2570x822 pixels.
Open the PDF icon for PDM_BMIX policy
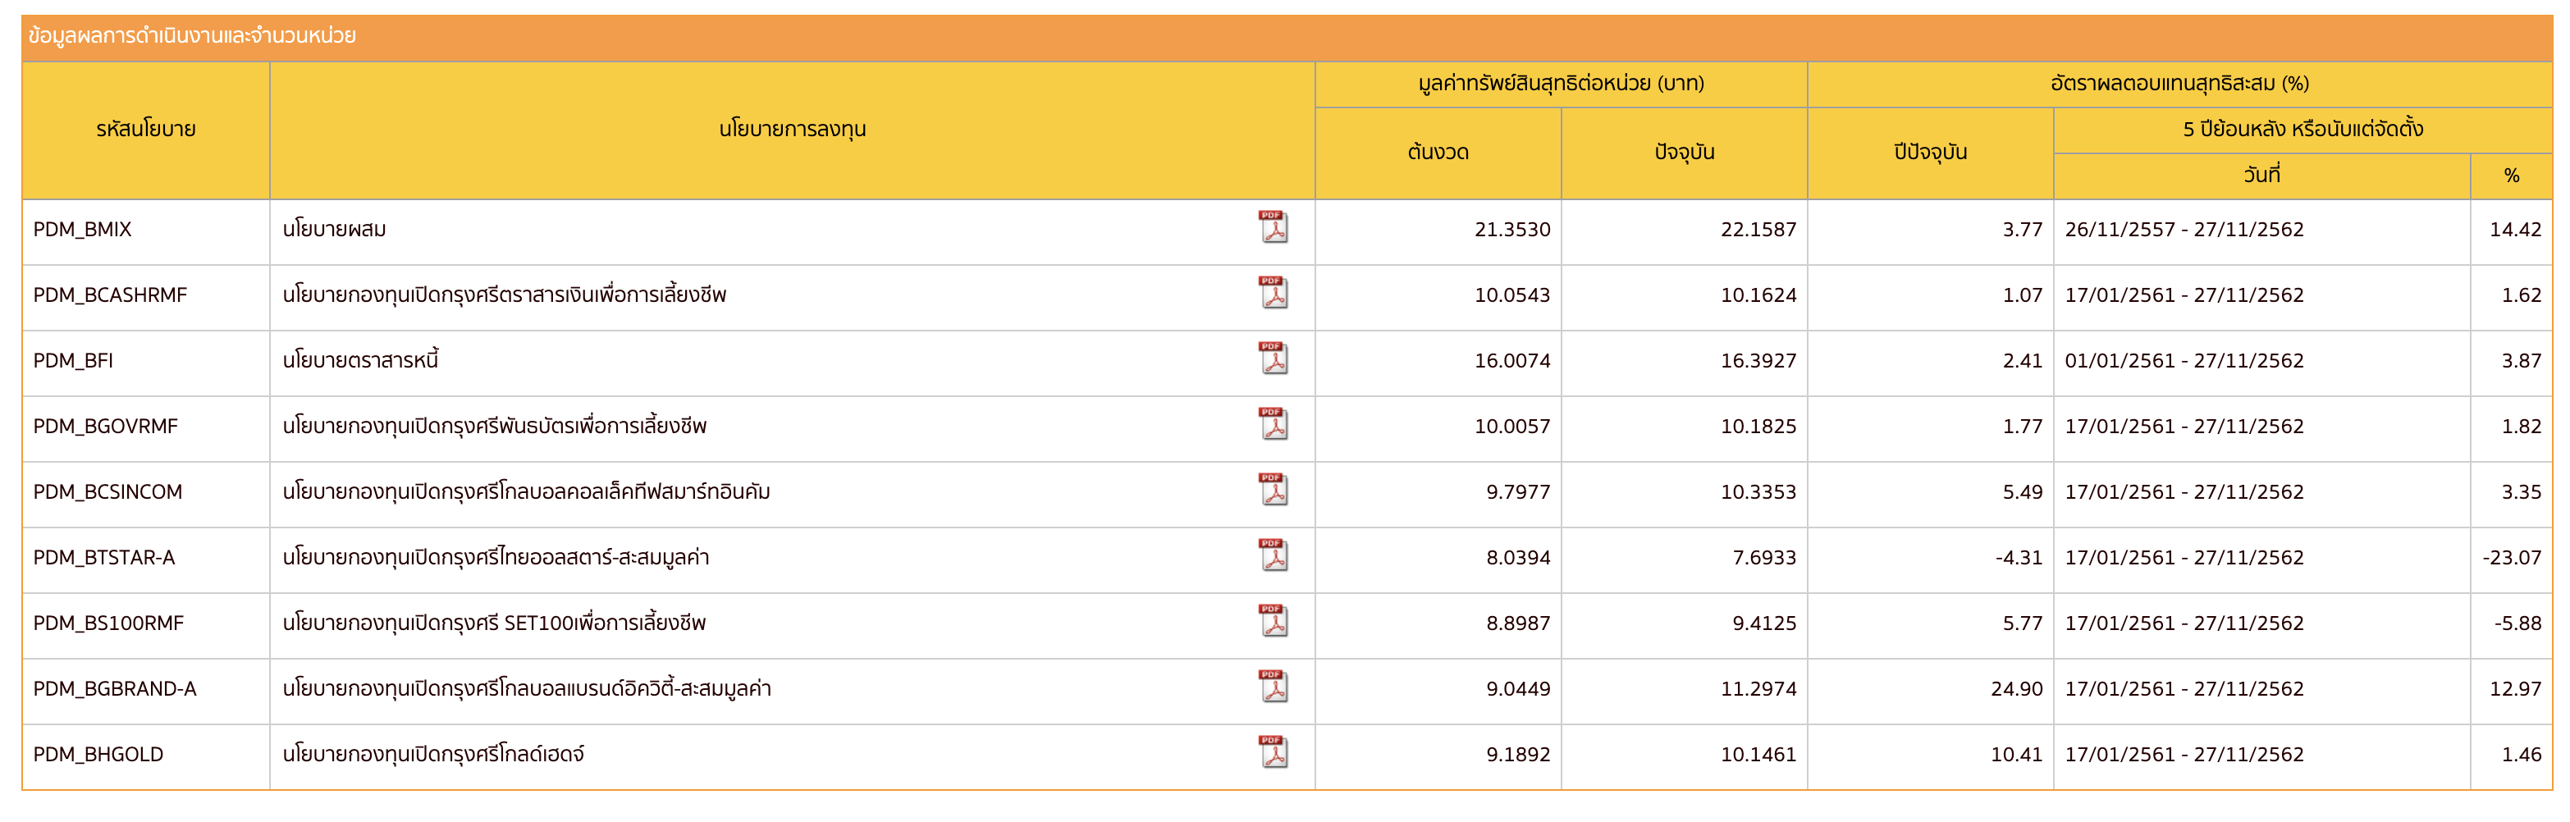(x=1273, y=227)
